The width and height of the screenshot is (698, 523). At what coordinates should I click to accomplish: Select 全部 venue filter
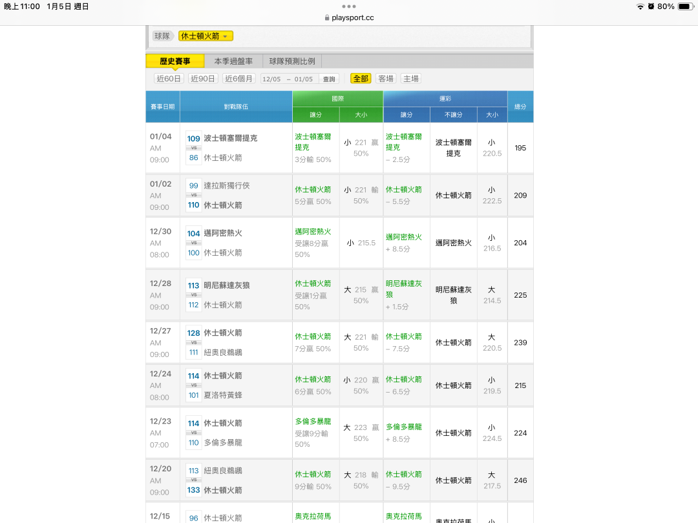361,79
